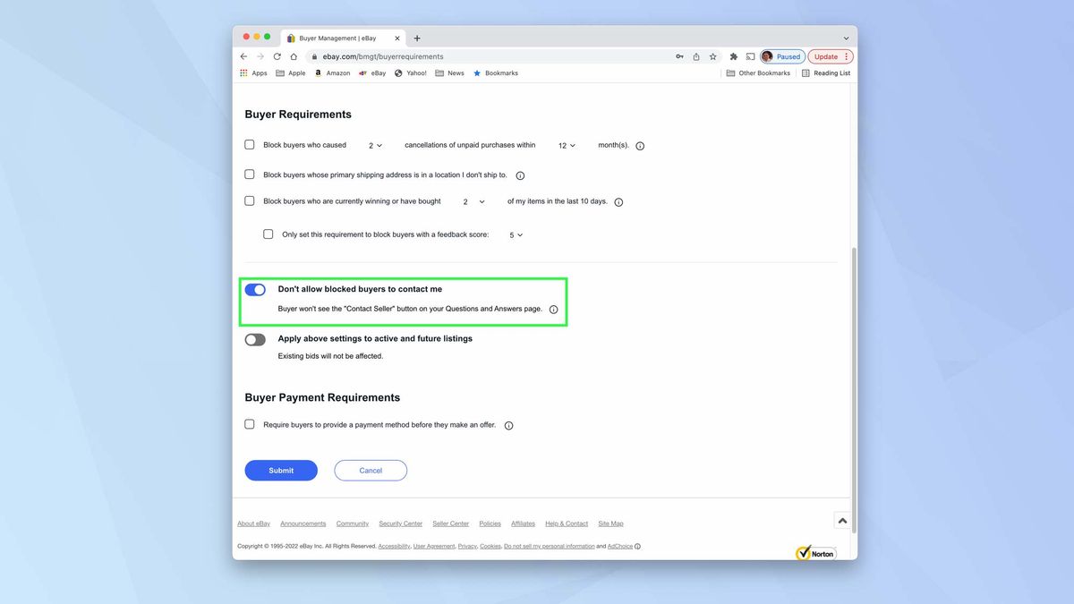Open the News bookmarks folder
The height and width of the screenshot is (604, 1074).
click(x=450, y=73)
